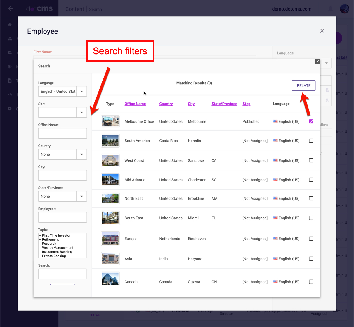354x327 pixels.
Task: Sort results by State/Province column
Action: [x=224, y=104]
